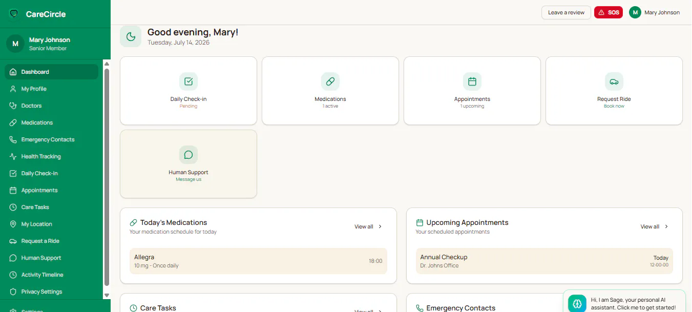Click the Emergency Contacts section heading
Image resolution: width=692 pixels, height=312 pixels.
pyautogui.click(x=461, y=308)
